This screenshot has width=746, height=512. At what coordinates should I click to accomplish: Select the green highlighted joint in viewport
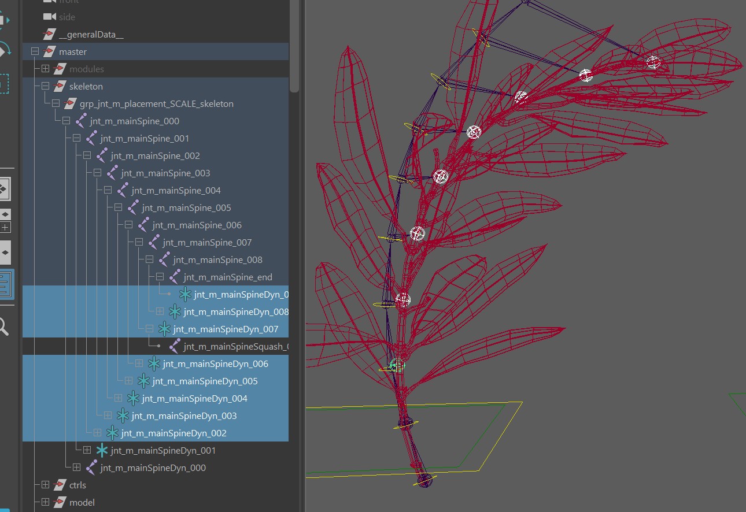397,365
